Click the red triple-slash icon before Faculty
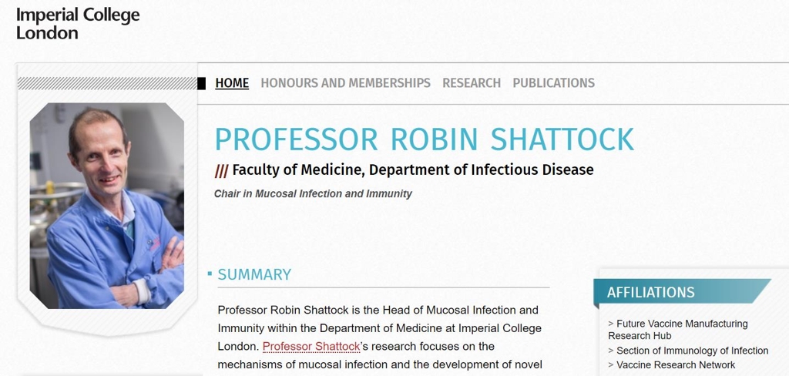789x376 pixels. tap(221, 171)
